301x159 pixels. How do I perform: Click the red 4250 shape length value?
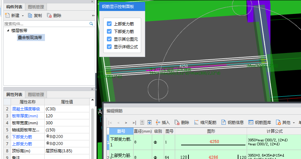tap(214, 142)
